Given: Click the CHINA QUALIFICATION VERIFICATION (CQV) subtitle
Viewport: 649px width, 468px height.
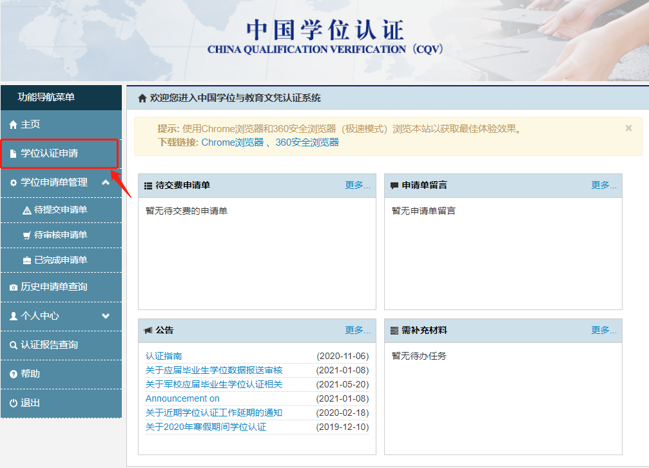Looking at the screenshot, I should point(325,49).
